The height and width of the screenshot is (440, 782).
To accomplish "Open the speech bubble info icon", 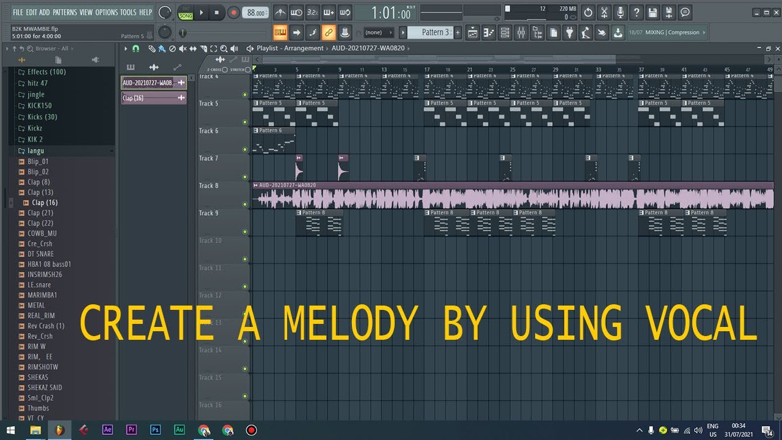I will [685, 12].
